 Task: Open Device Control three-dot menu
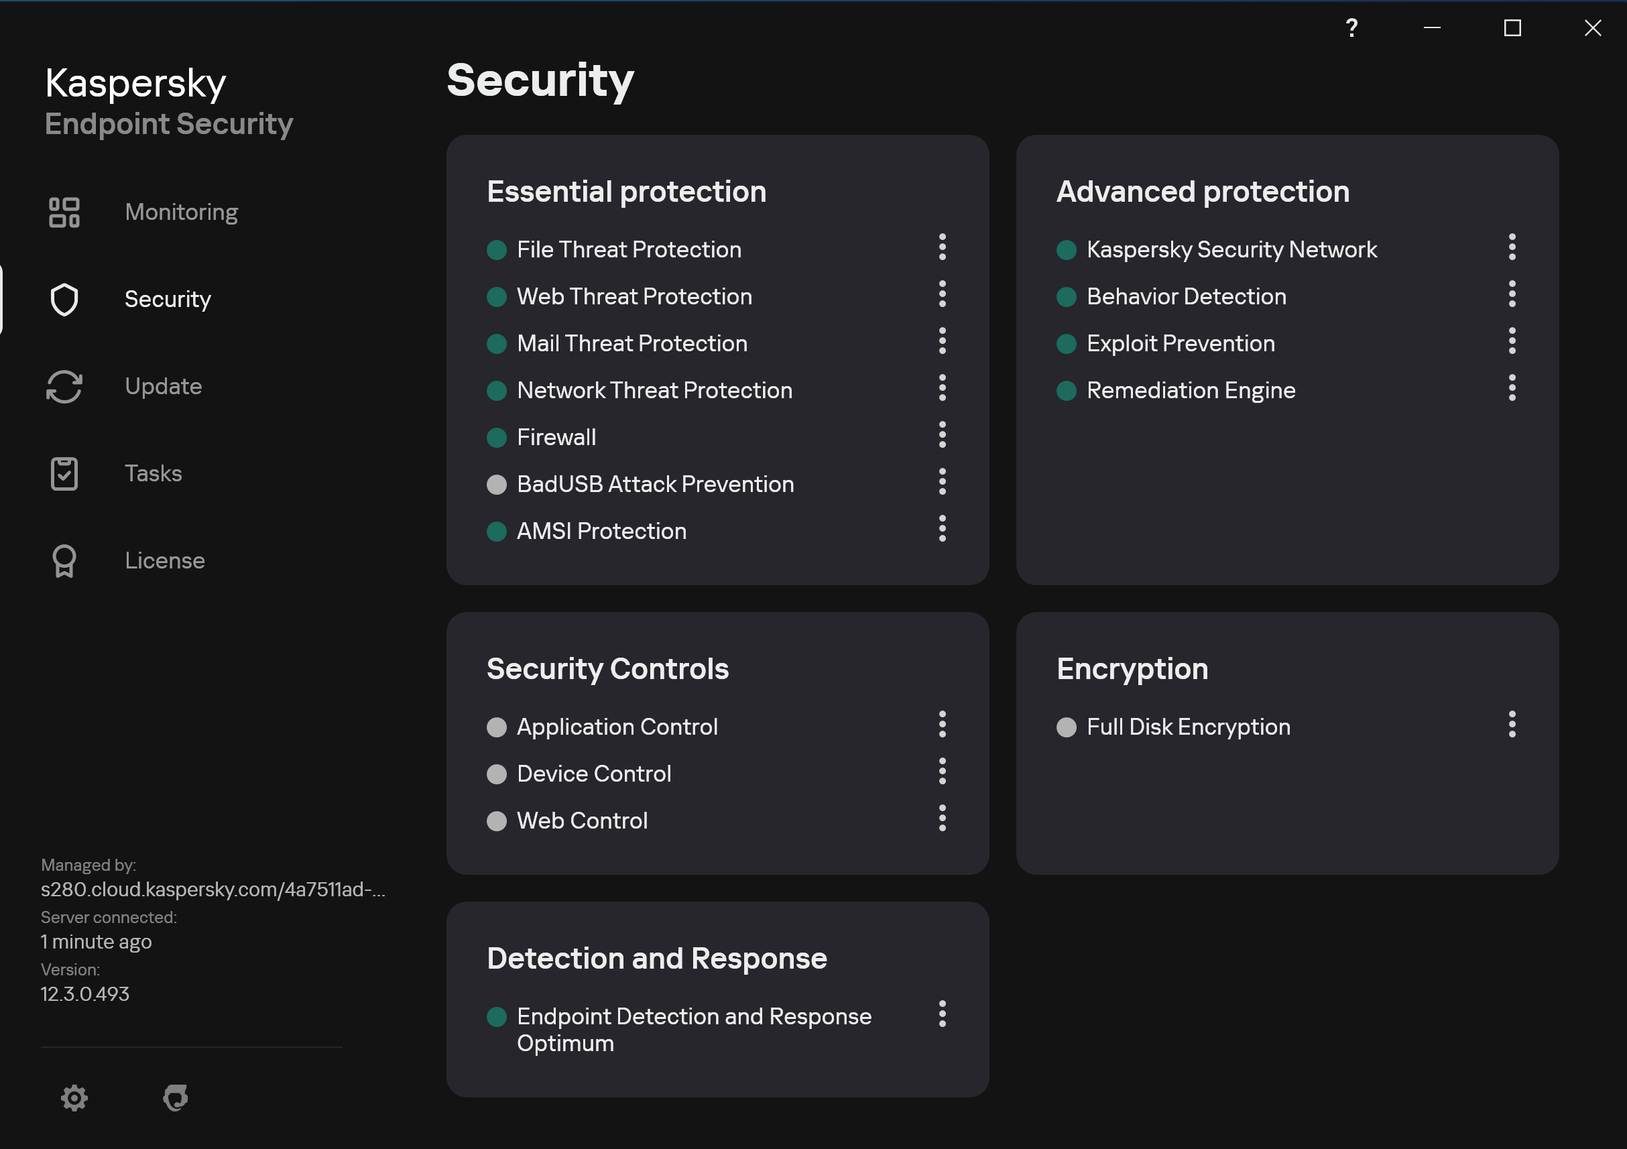(942, 771)
